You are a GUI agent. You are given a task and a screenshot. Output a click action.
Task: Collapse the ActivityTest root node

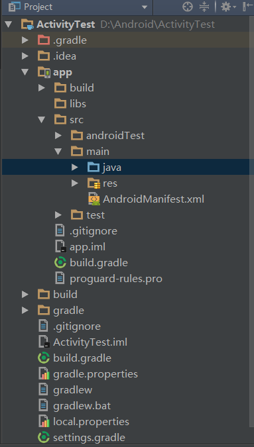pyautogui.click(x=9, y=25)
